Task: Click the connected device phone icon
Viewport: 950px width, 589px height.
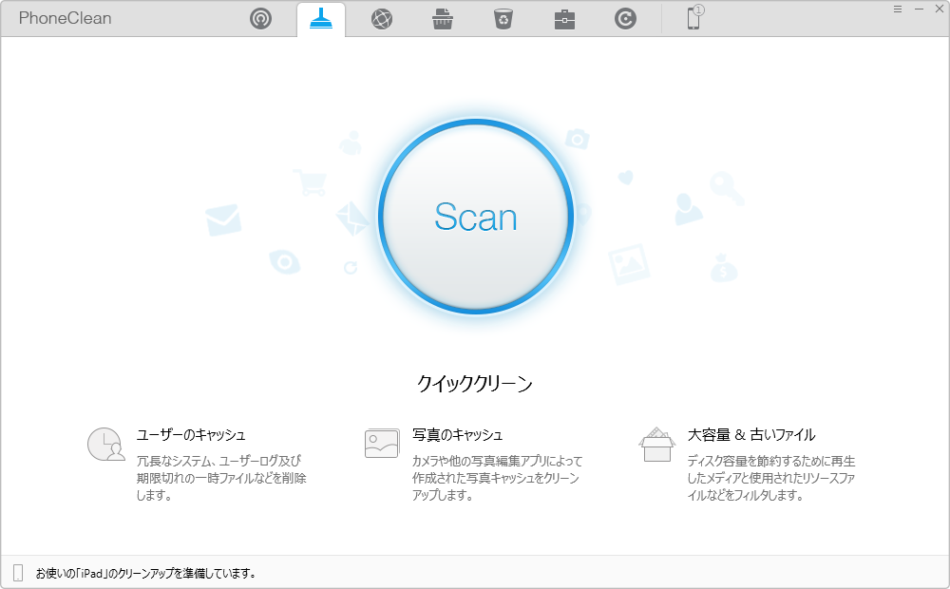Action: (x=694, y=17)
